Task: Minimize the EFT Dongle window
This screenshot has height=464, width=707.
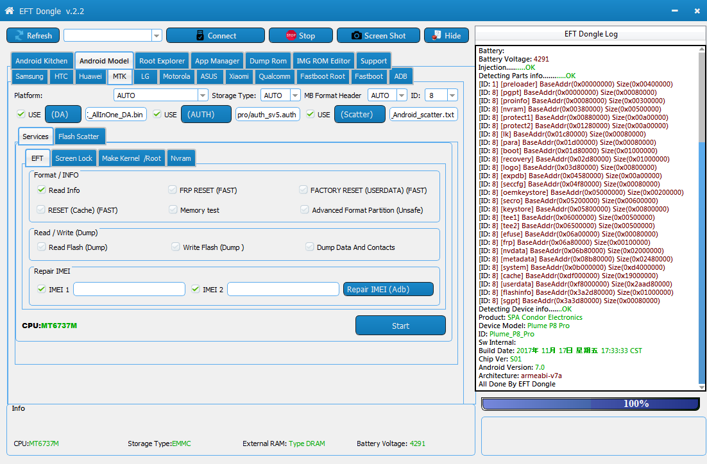Action: coord(674,11)
